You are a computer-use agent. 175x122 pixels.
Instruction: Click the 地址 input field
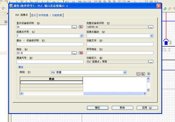44,53
